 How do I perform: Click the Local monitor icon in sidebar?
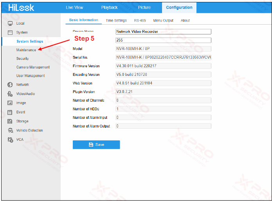(10, 23)
